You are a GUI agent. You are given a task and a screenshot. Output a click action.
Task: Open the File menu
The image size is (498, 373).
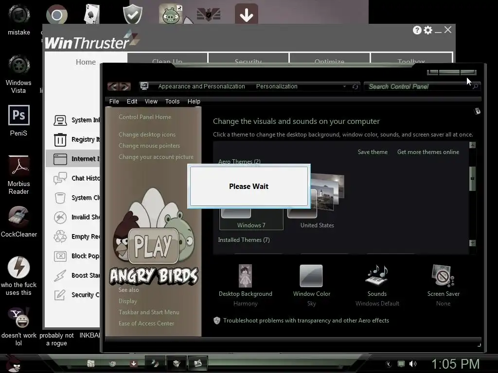pyautogui.click(x=114, y=101)
